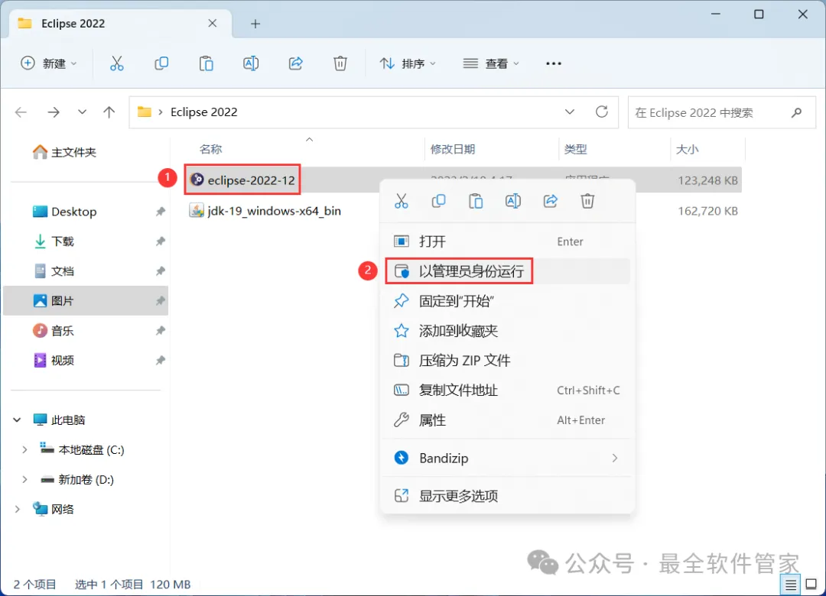The width and height of the screenshot is (826, 596).
Task: Close the Eclipse 2022 tab
Action: (x=213, y=23)
